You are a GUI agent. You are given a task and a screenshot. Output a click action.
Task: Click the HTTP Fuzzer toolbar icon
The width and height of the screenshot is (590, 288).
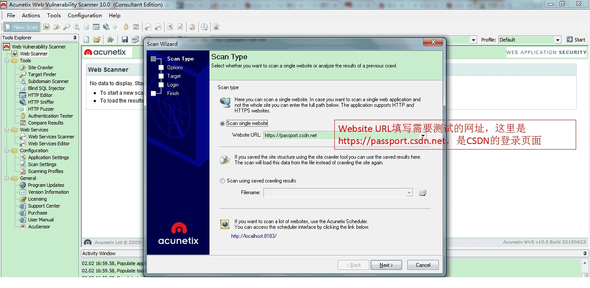[116, 27]
